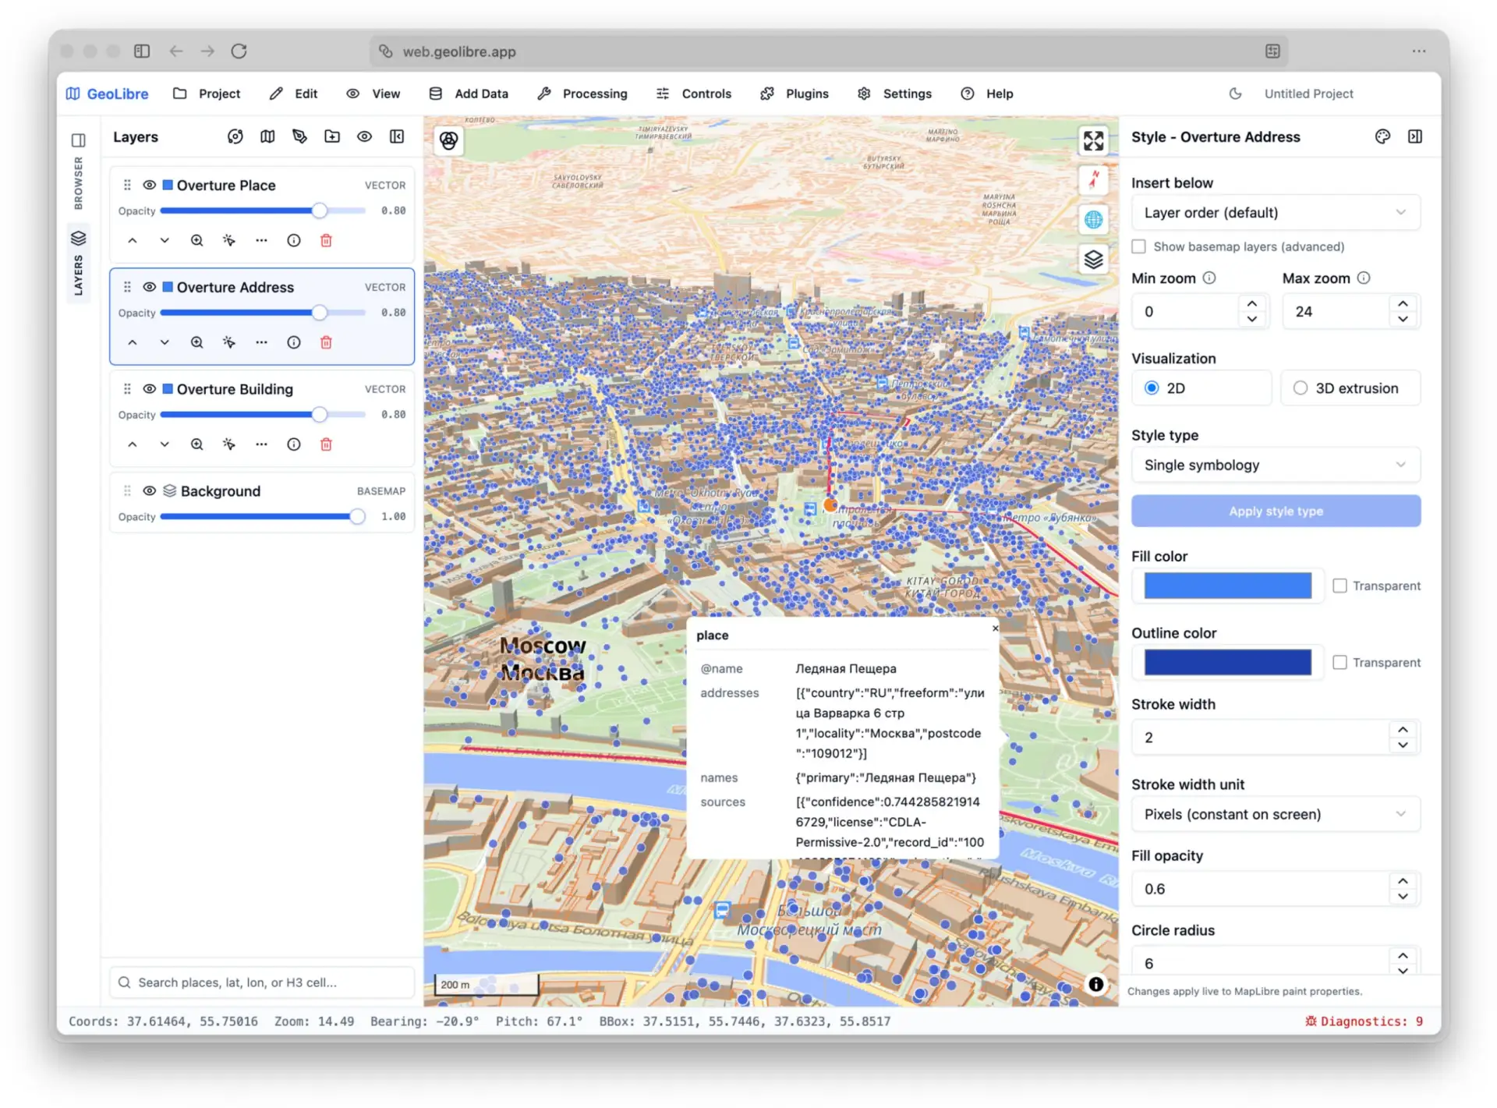
Task: Add a new layer group
Action: click(332, 137)
